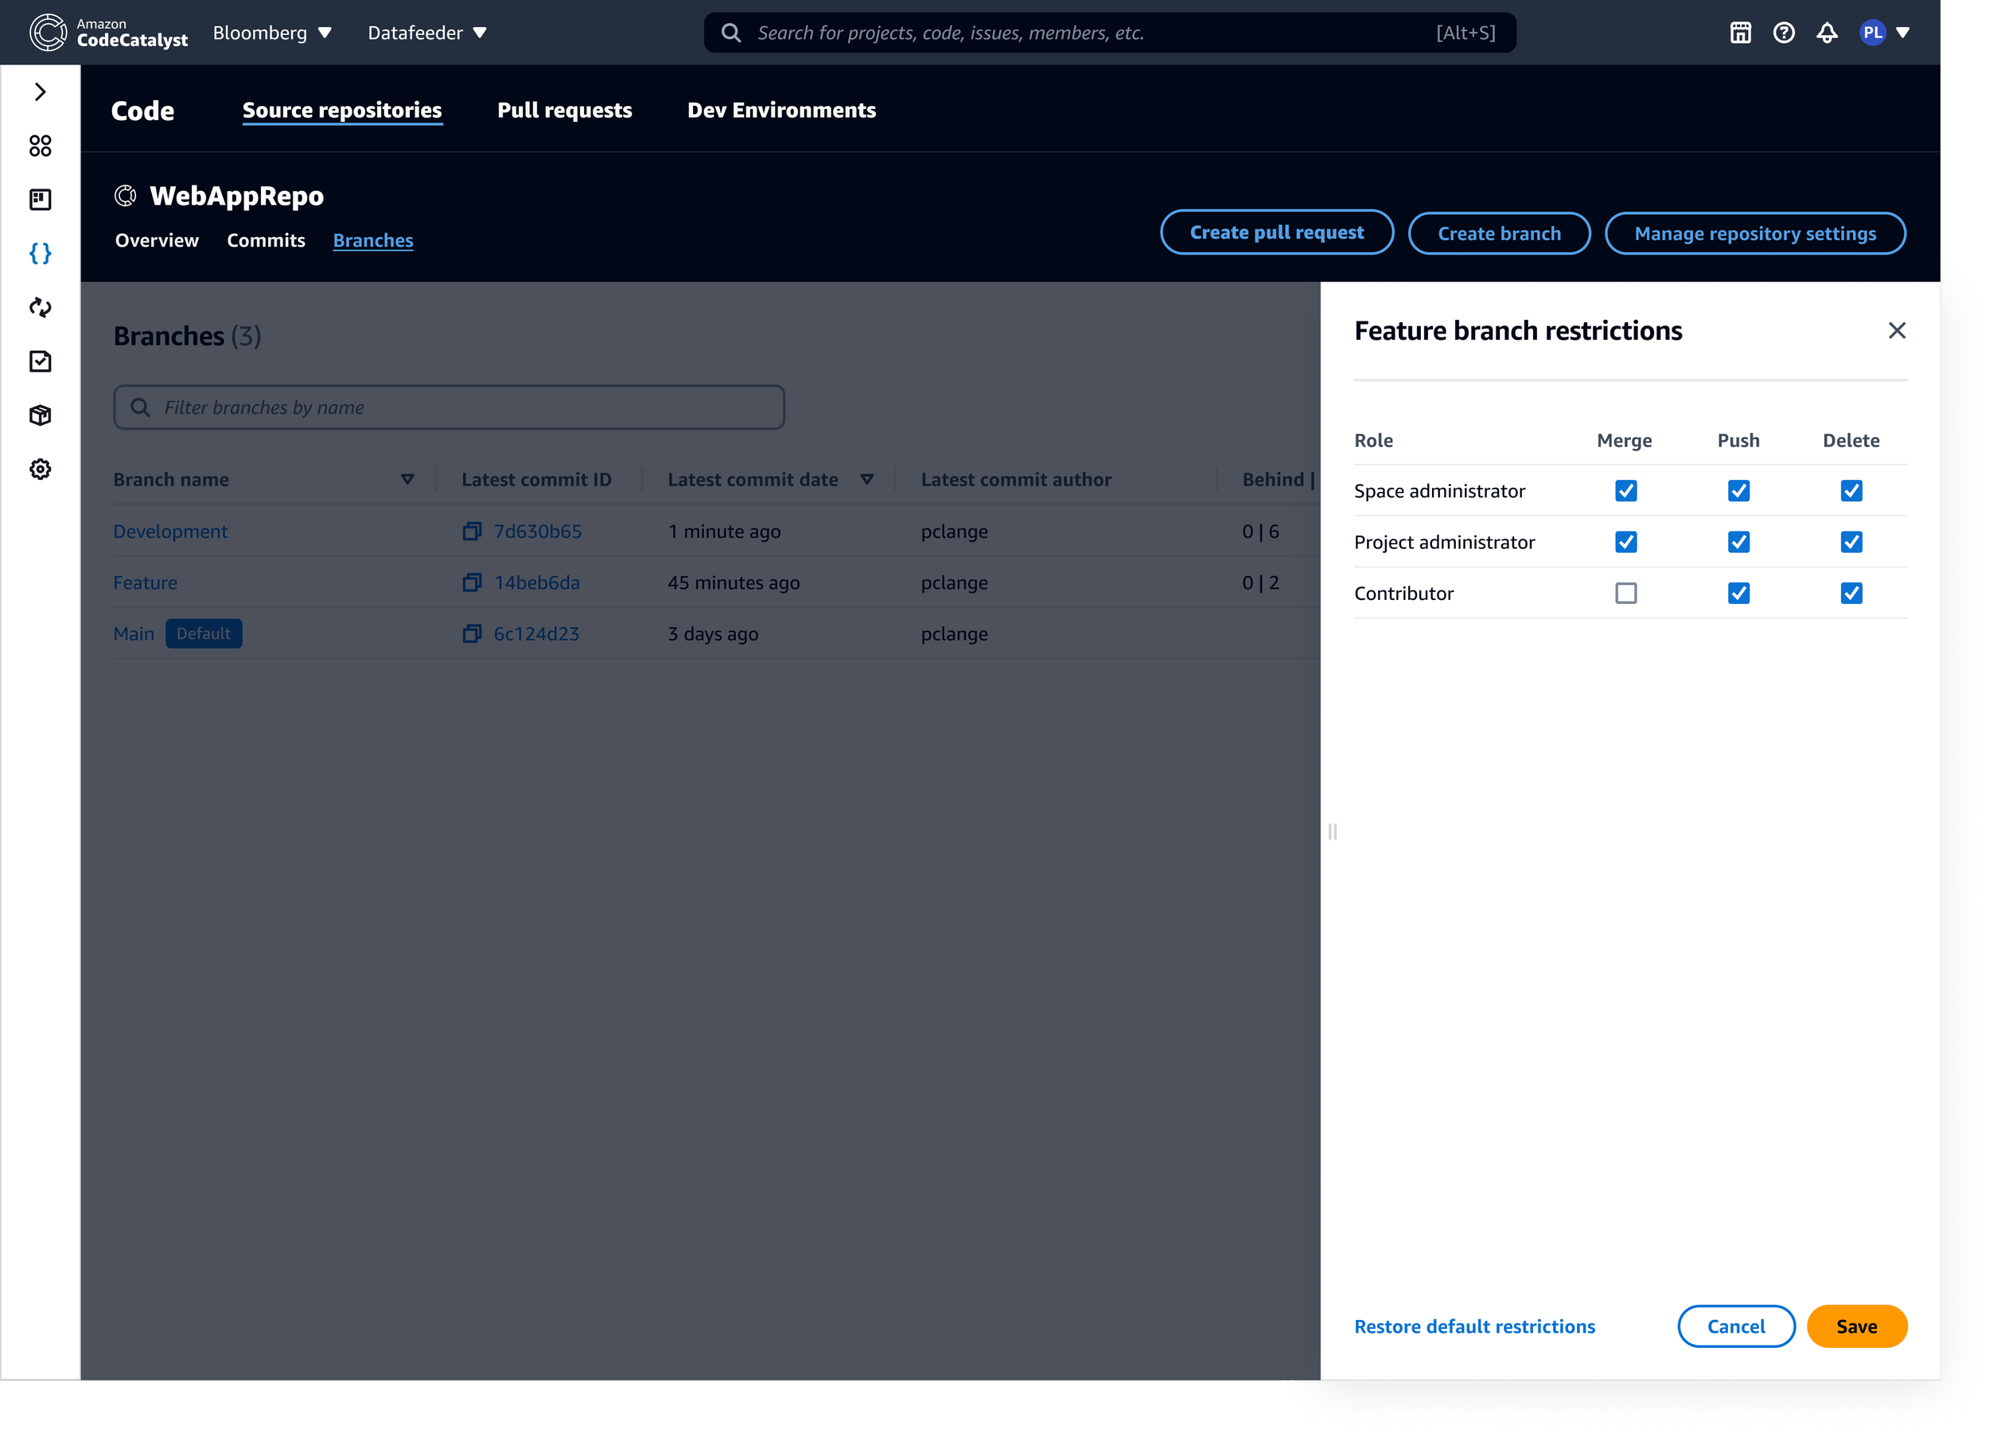Image resolution: width=1989 pixels, height=1437 pixels.
Task: Copy commit ID 7d630b65 icon
Action: click(x=472, y=532)
